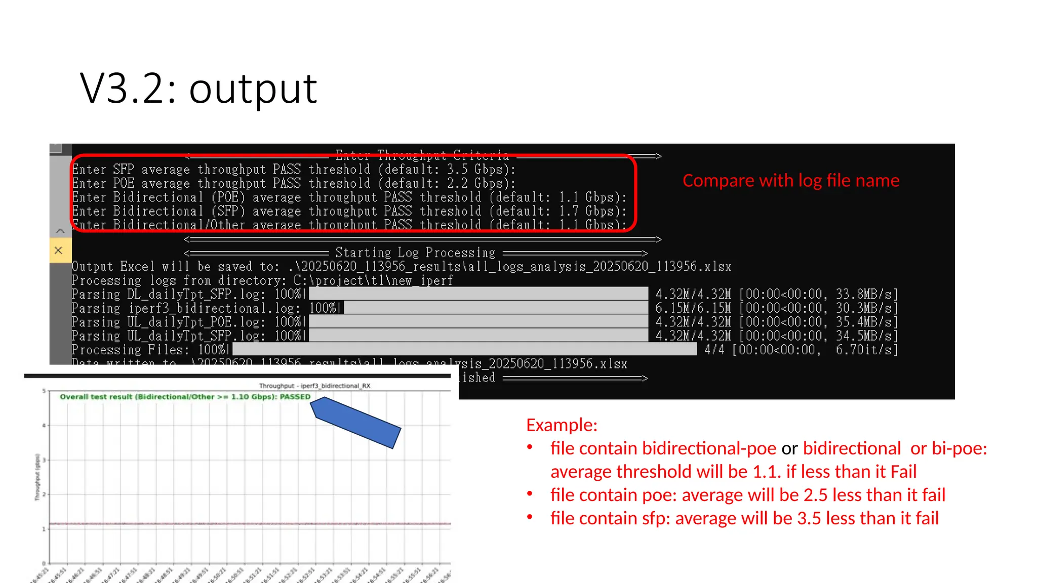Click the "Parsing iperf3_bidirectional.log" label

pyautogui.click(x=185, y=308)
